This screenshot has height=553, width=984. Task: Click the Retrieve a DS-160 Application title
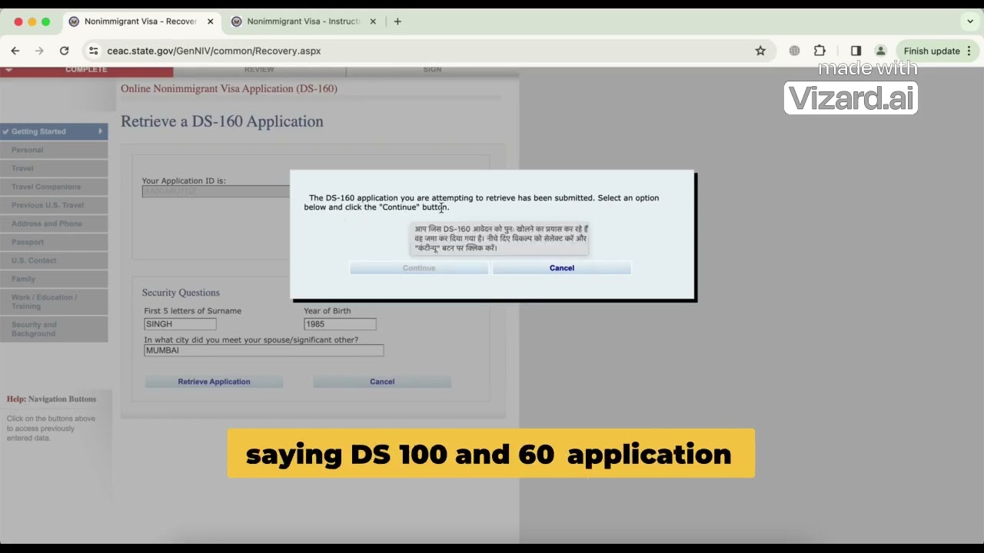point(222,121)
